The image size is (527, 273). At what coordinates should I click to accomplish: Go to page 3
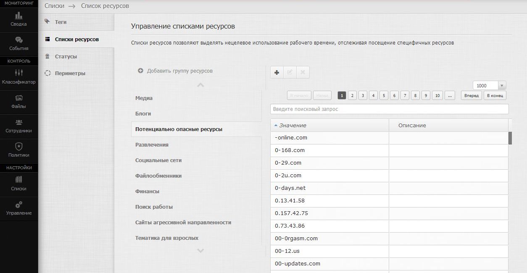[363, 95]
